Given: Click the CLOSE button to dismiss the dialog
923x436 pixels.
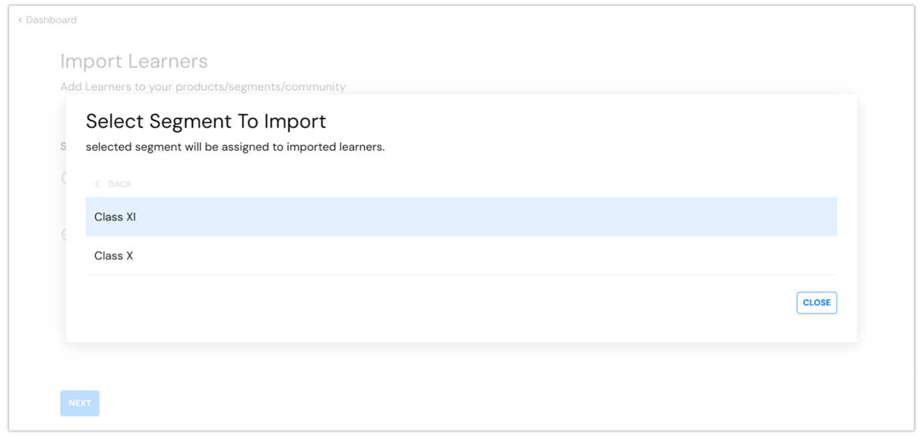Looking at the screenshot, I should pos(816,302).
